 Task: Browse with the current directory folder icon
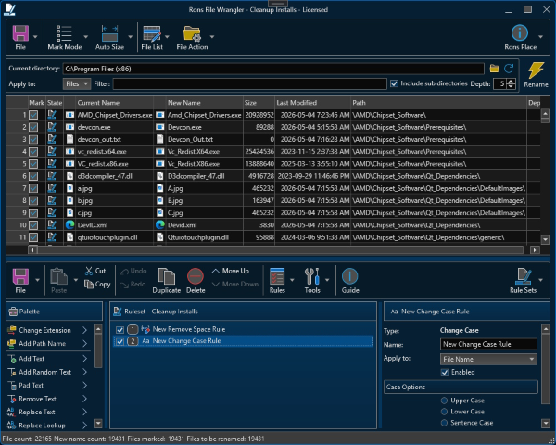pyautogui.click(x=494, y=69)
